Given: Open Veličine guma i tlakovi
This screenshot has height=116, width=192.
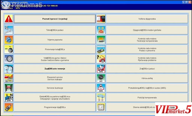Looking at the screenshot, I should click(55, 59).
